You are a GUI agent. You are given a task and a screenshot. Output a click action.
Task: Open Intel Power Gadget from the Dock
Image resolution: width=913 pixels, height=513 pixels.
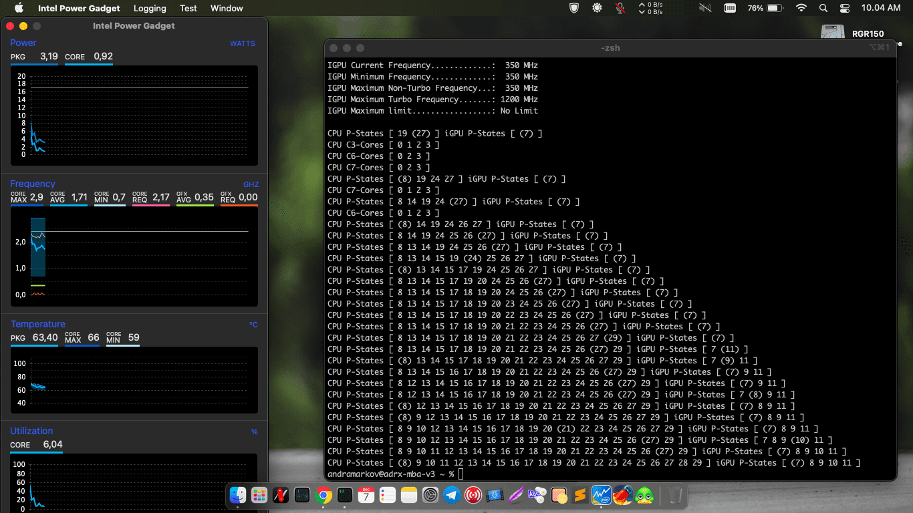(x=602, y=495)
